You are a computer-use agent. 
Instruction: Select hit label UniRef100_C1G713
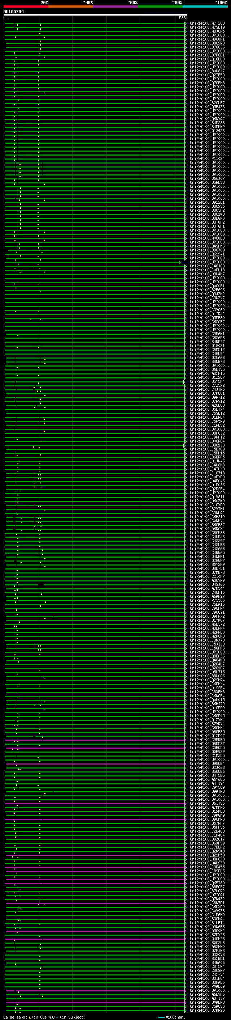[x=207, y=473]
